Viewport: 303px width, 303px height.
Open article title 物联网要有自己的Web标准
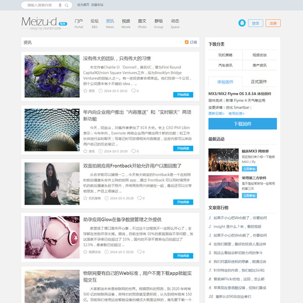(137, 277)
